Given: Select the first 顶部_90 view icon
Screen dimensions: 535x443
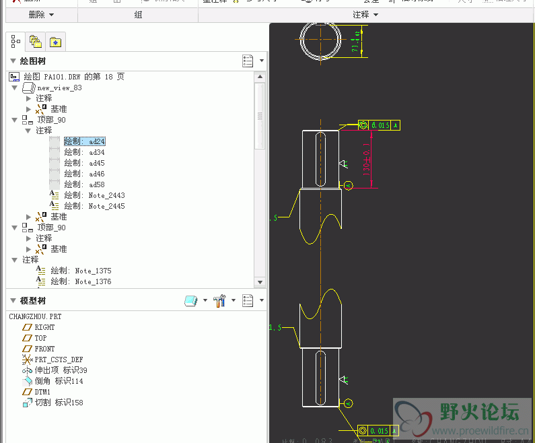Looking at the screenshot, I should pyautogui.click(x=28, y=120).
